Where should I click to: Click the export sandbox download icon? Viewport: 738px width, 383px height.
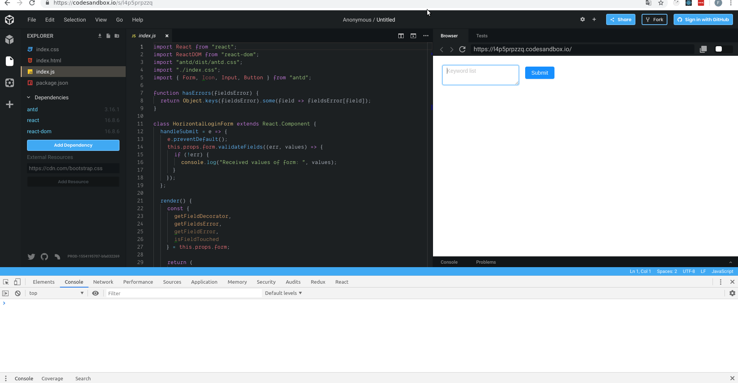click(99, 36)
